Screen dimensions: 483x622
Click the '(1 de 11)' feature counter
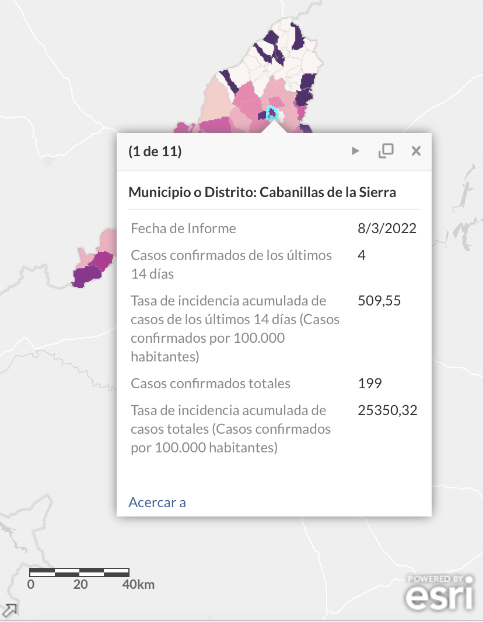point(155,151)
